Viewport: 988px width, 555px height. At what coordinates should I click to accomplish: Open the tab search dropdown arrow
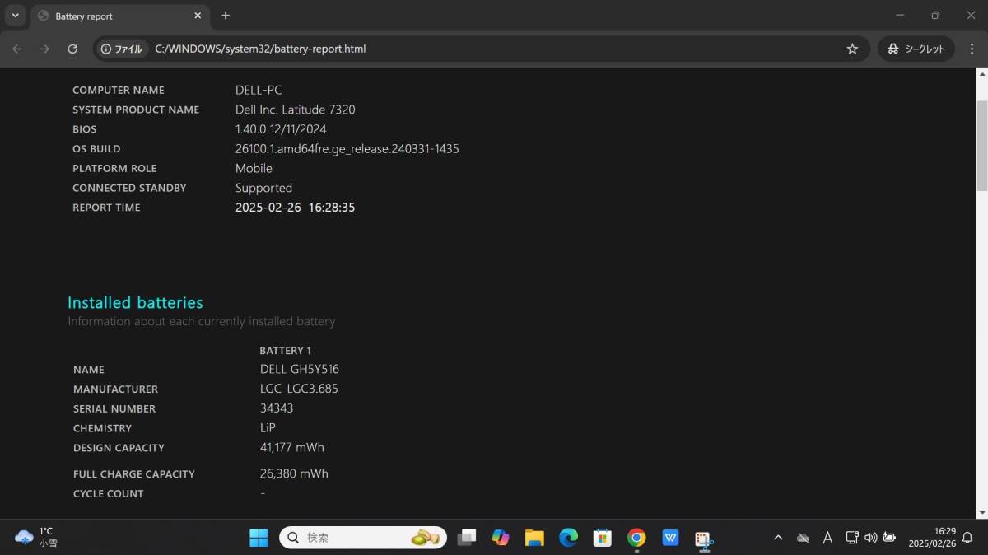click(x=15, y=16)
